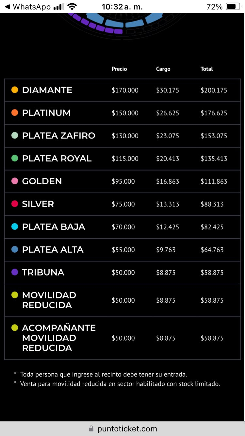This screenshot has width=245, height=436.
Task: Click the red SILVER color dot
Action: click(x=15, y=204)
